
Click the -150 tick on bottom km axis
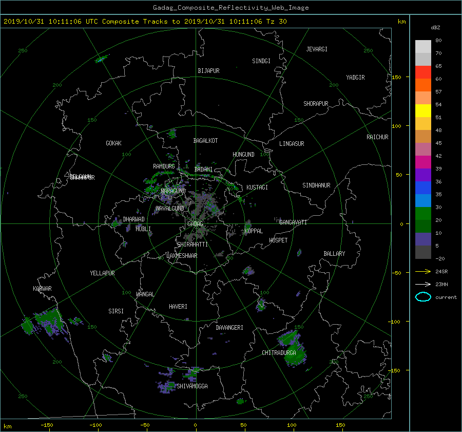tap(47, 425)
